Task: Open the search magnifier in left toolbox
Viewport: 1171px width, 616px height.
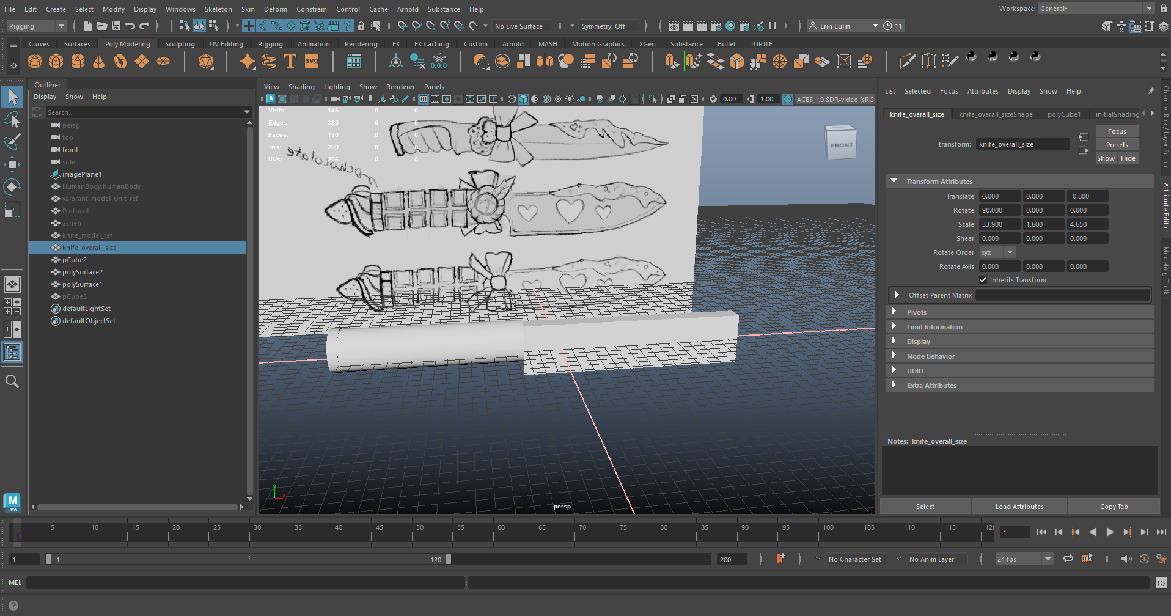Action: pos(12,382)
